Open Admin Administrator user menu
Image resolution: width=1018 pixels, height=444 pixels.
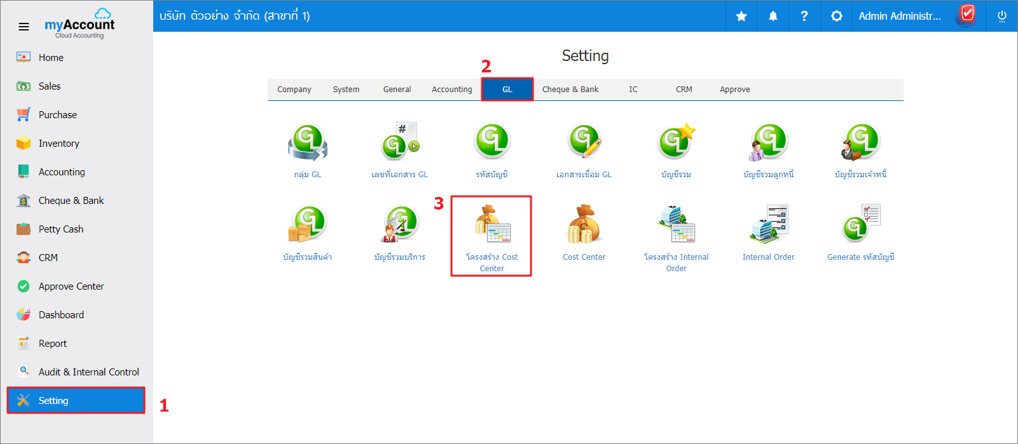pos(900,16)
